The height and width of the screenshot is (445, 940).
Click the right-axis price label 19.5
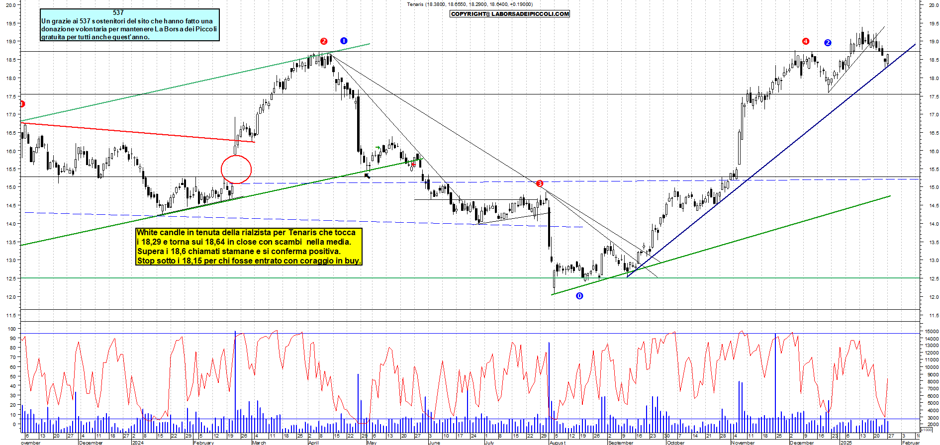[x=934, y=23]
